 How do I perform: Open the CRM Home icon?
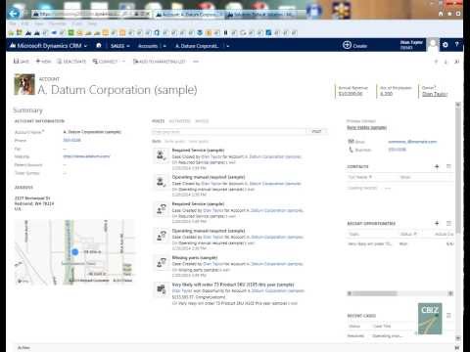click(99, 45)
